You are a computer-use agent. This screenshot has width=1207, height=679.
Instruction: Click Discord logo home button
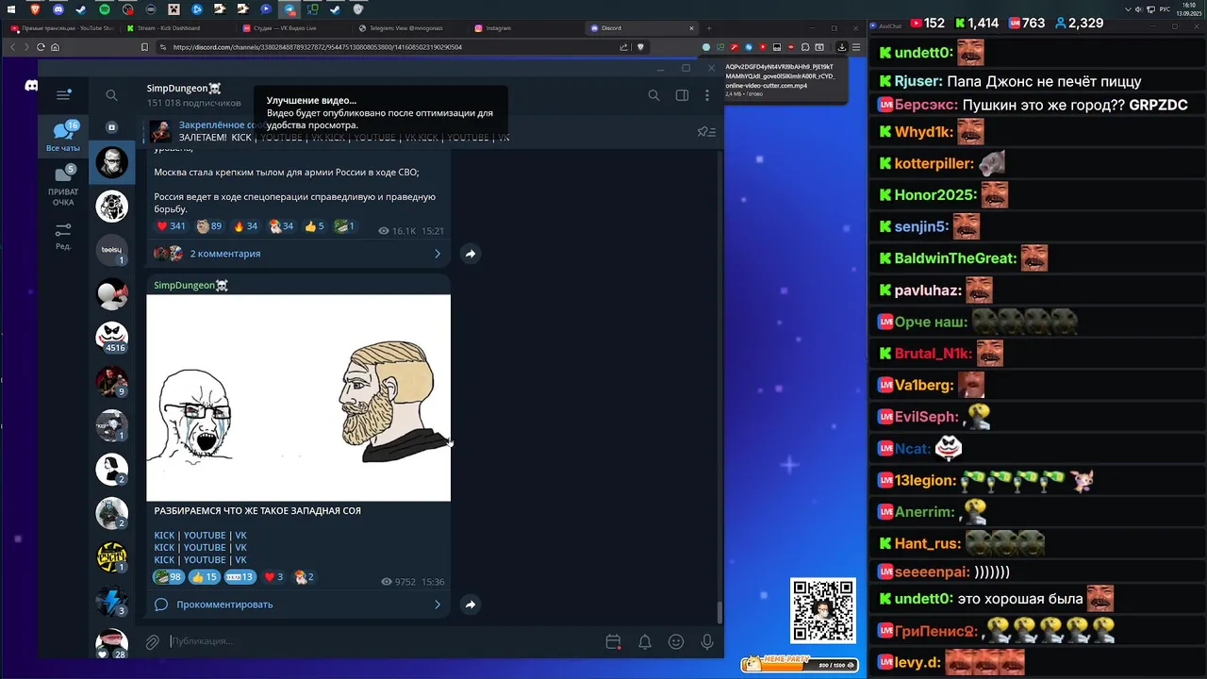[x=31, y=86]
